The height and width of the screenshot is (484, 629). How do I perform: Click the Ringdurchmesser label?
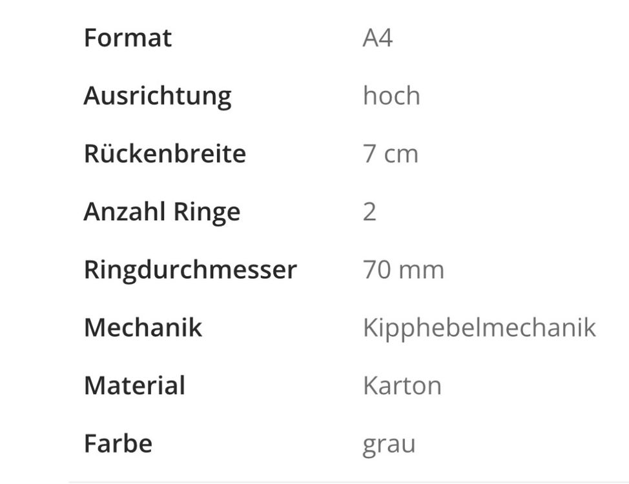(x=190, y=270)
